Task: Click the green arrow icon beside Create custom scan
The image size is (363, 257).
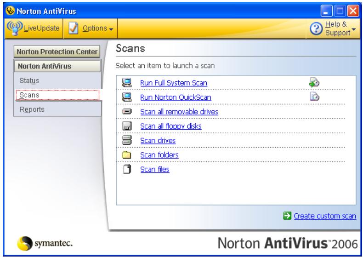Action: [x=287, y=216]
